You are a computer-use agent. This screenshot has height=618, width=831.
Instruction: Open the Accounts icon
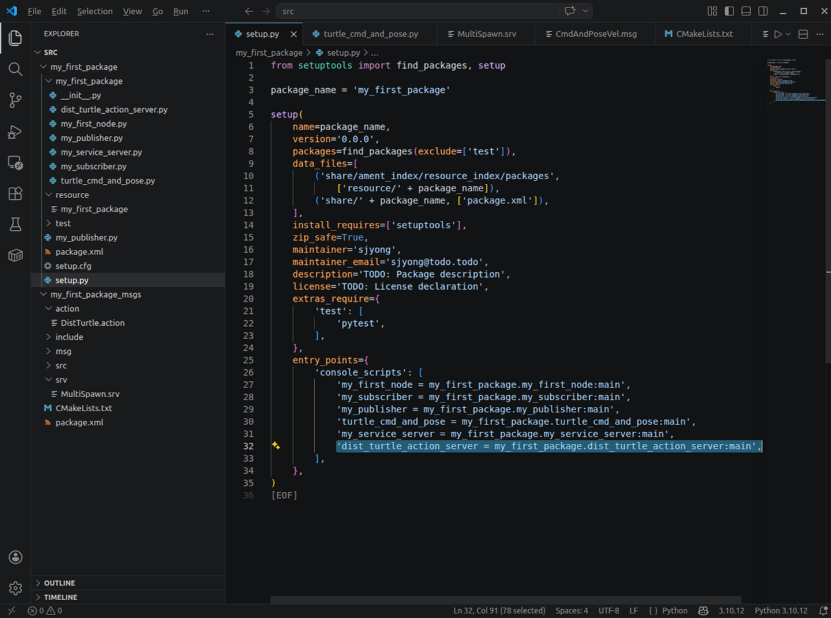point(16,557)
